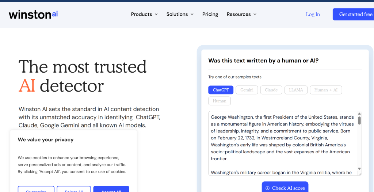The image size is (374, 192).
Task: Choose the Claude sample text
Action: tap(271, 90)
